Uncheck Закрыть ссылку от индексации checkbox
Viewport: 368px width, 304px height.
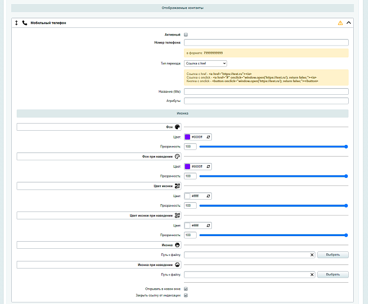coord(186,295)
